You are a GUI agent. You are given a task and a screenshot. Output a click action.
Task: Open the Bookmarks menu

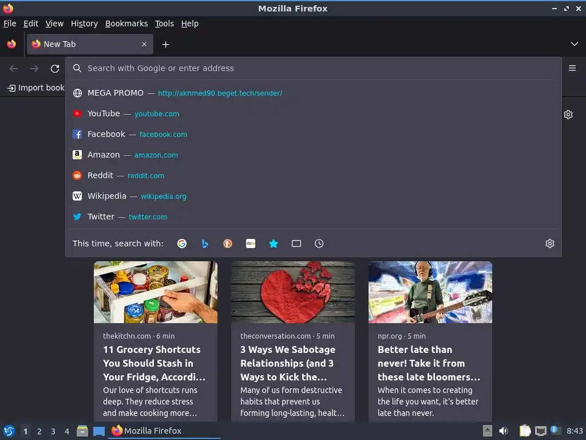coord(126,23)
